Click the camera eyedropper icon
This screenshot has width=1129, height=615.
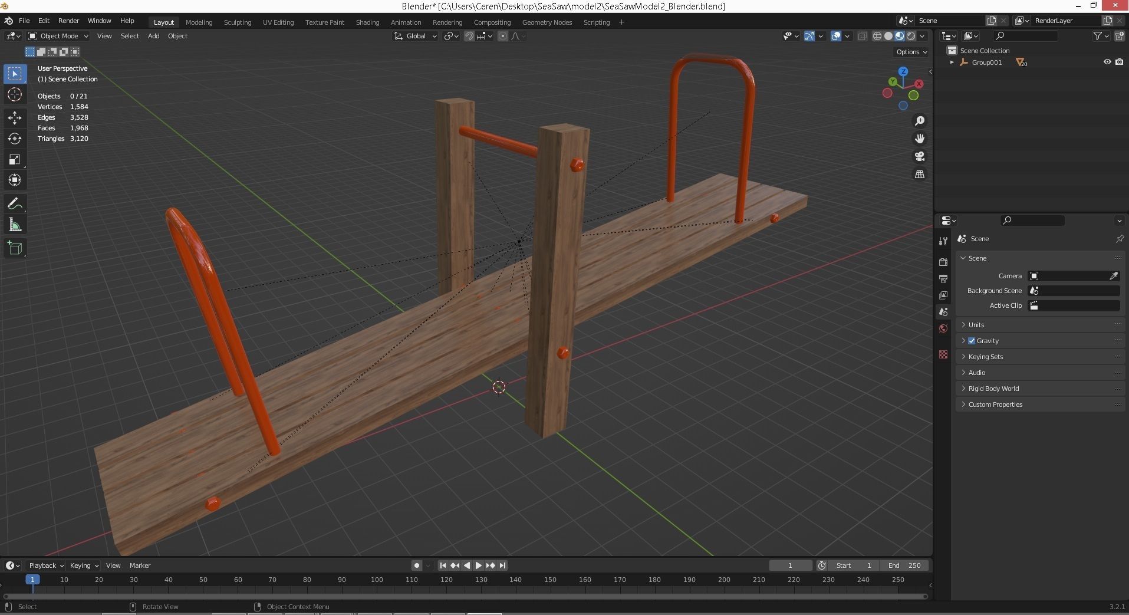click(1114, 276)
